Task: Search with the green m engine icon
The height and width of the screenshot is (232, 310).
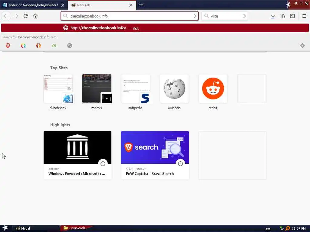Action: (x=54, y=46)
